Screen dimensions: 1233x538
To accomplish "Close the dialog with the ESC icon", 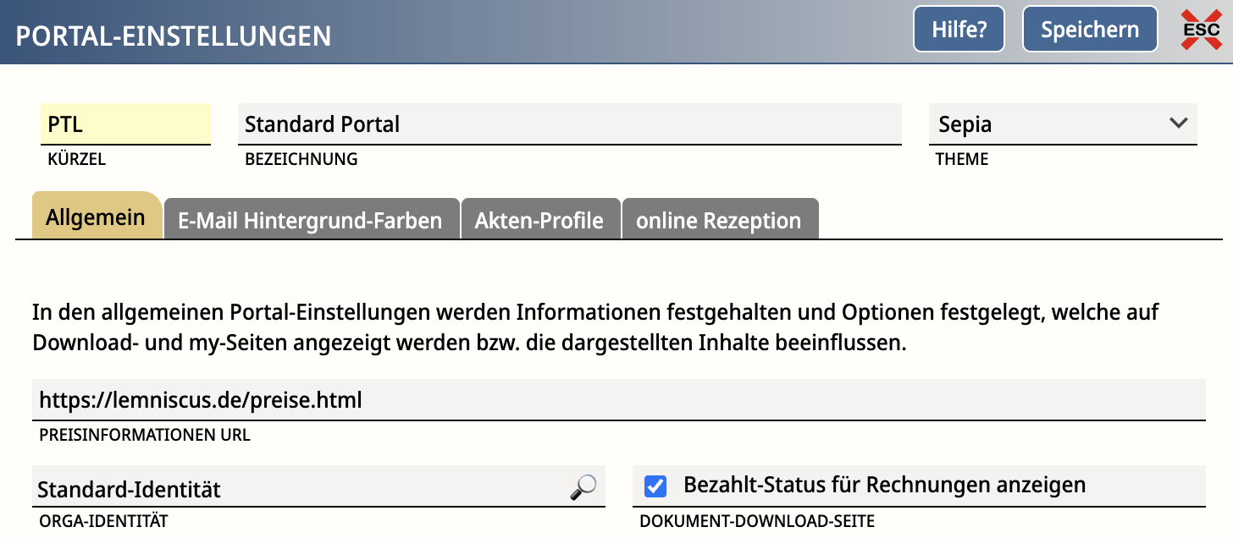I will [1201, 30].
